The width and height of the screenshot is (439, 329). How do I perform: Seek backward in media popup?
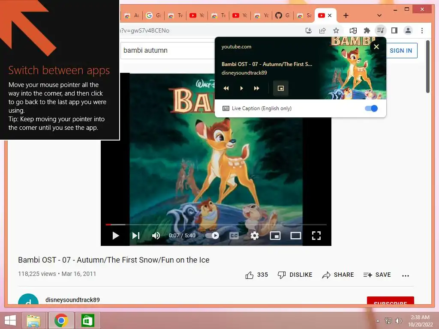[226, 88]
